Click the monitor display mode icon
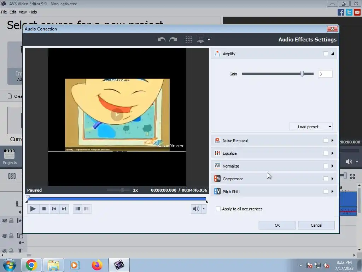 point(200,40)
